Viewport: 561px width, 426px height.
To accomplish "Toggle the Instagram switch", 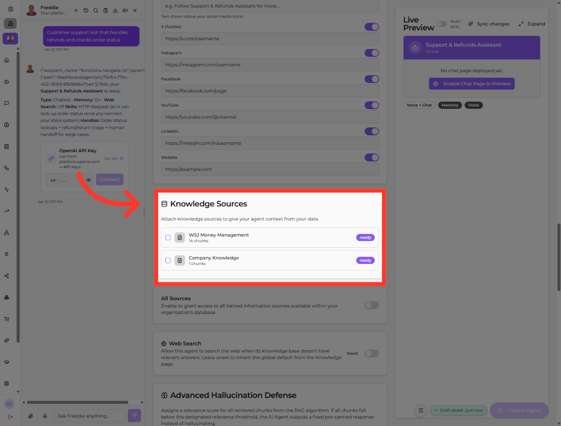I will click(372, 53).
